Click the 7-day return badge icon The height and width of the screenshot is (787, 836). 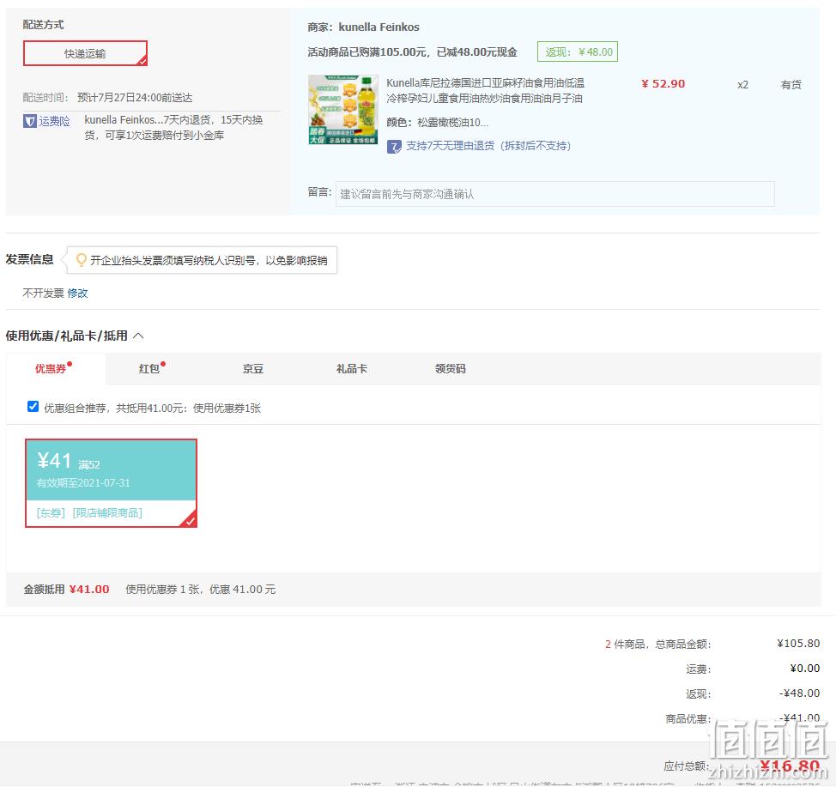pos(394,146)
